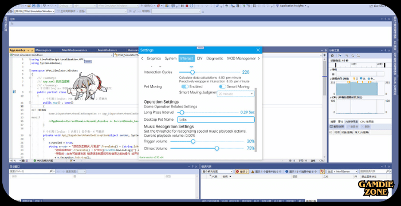Click the Long Press Interval slider handle
The width and height of the screenshot is (401, 206).
[182, 112]
